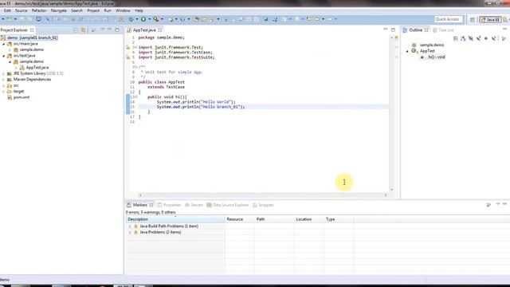Expand Java Problems (2 items) group
Viewport: 510px width, 287px height.
point(130,232)
